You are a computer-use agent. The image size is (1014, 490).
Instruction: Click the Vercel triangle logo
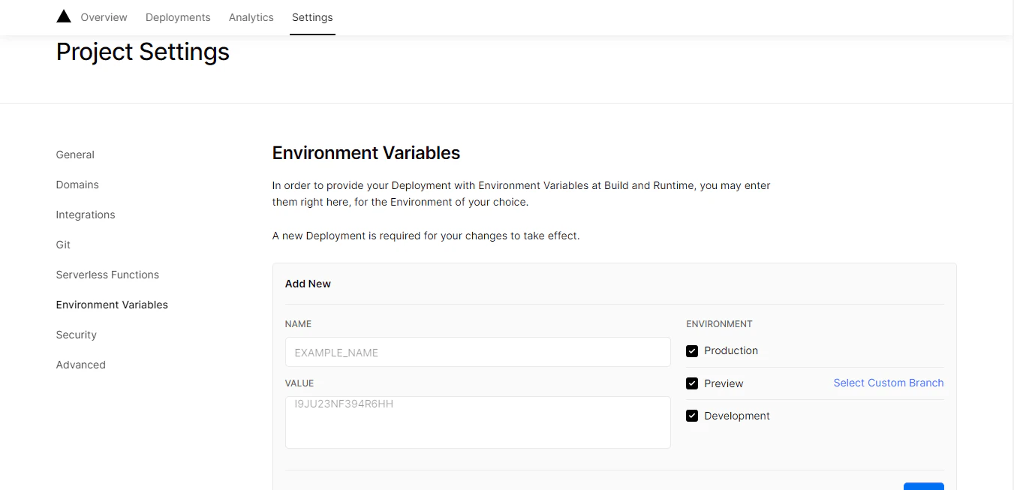tap(63, 15)
